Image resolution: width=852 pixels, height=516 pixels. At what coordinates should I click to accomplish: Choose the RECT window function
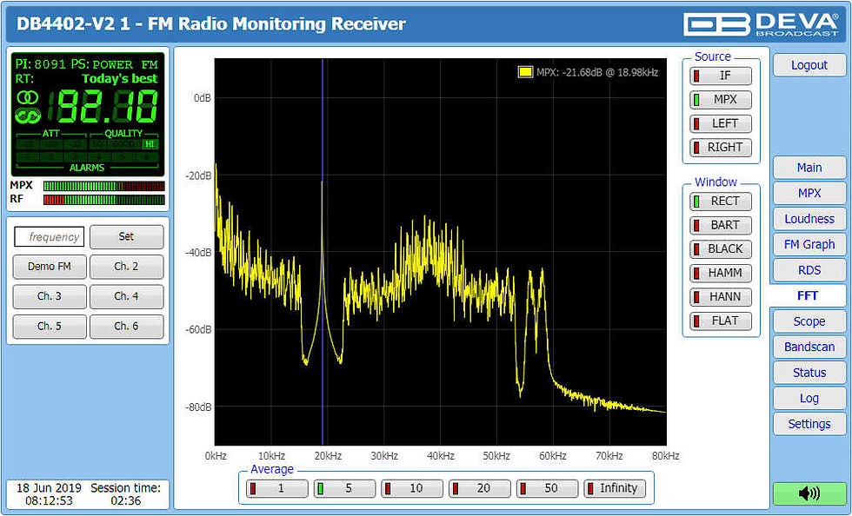pyautogui.click(x=721, y=202)
